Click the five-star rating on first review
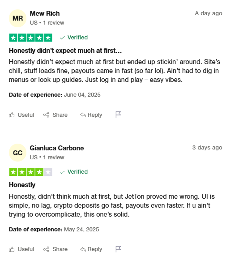Viewport: 239px width, 260px height. point(30,38)
